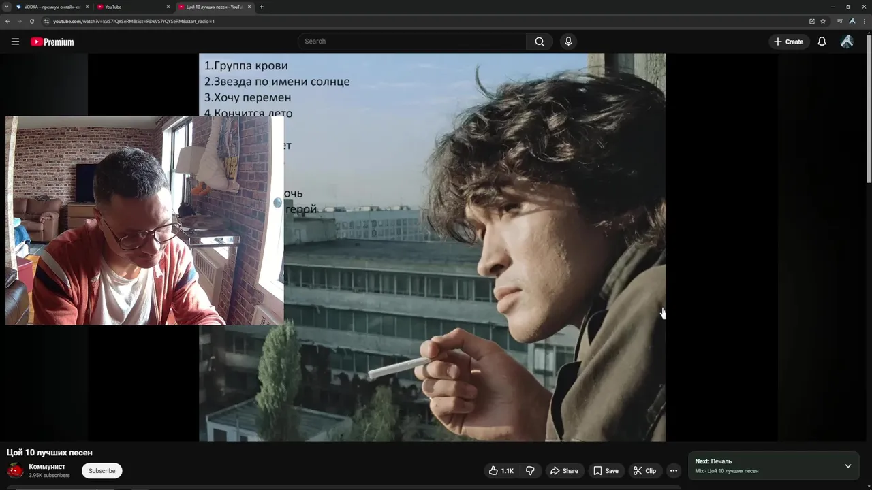Image resolution: width=872 pixels, height=490 pixels.
Task: Switch to VODKA премиум онлайн tab
Action: [52, 7]
